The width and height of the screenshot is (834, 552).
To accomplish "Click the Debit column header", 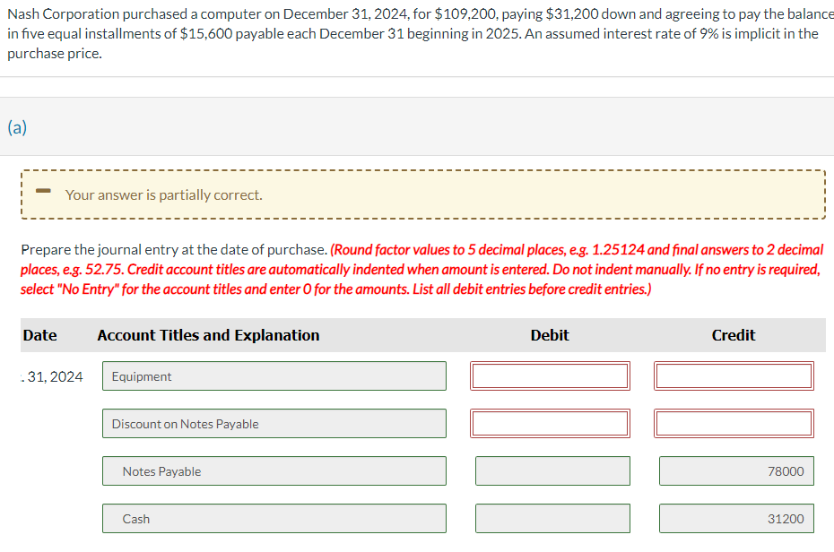I will coord(550,335).
